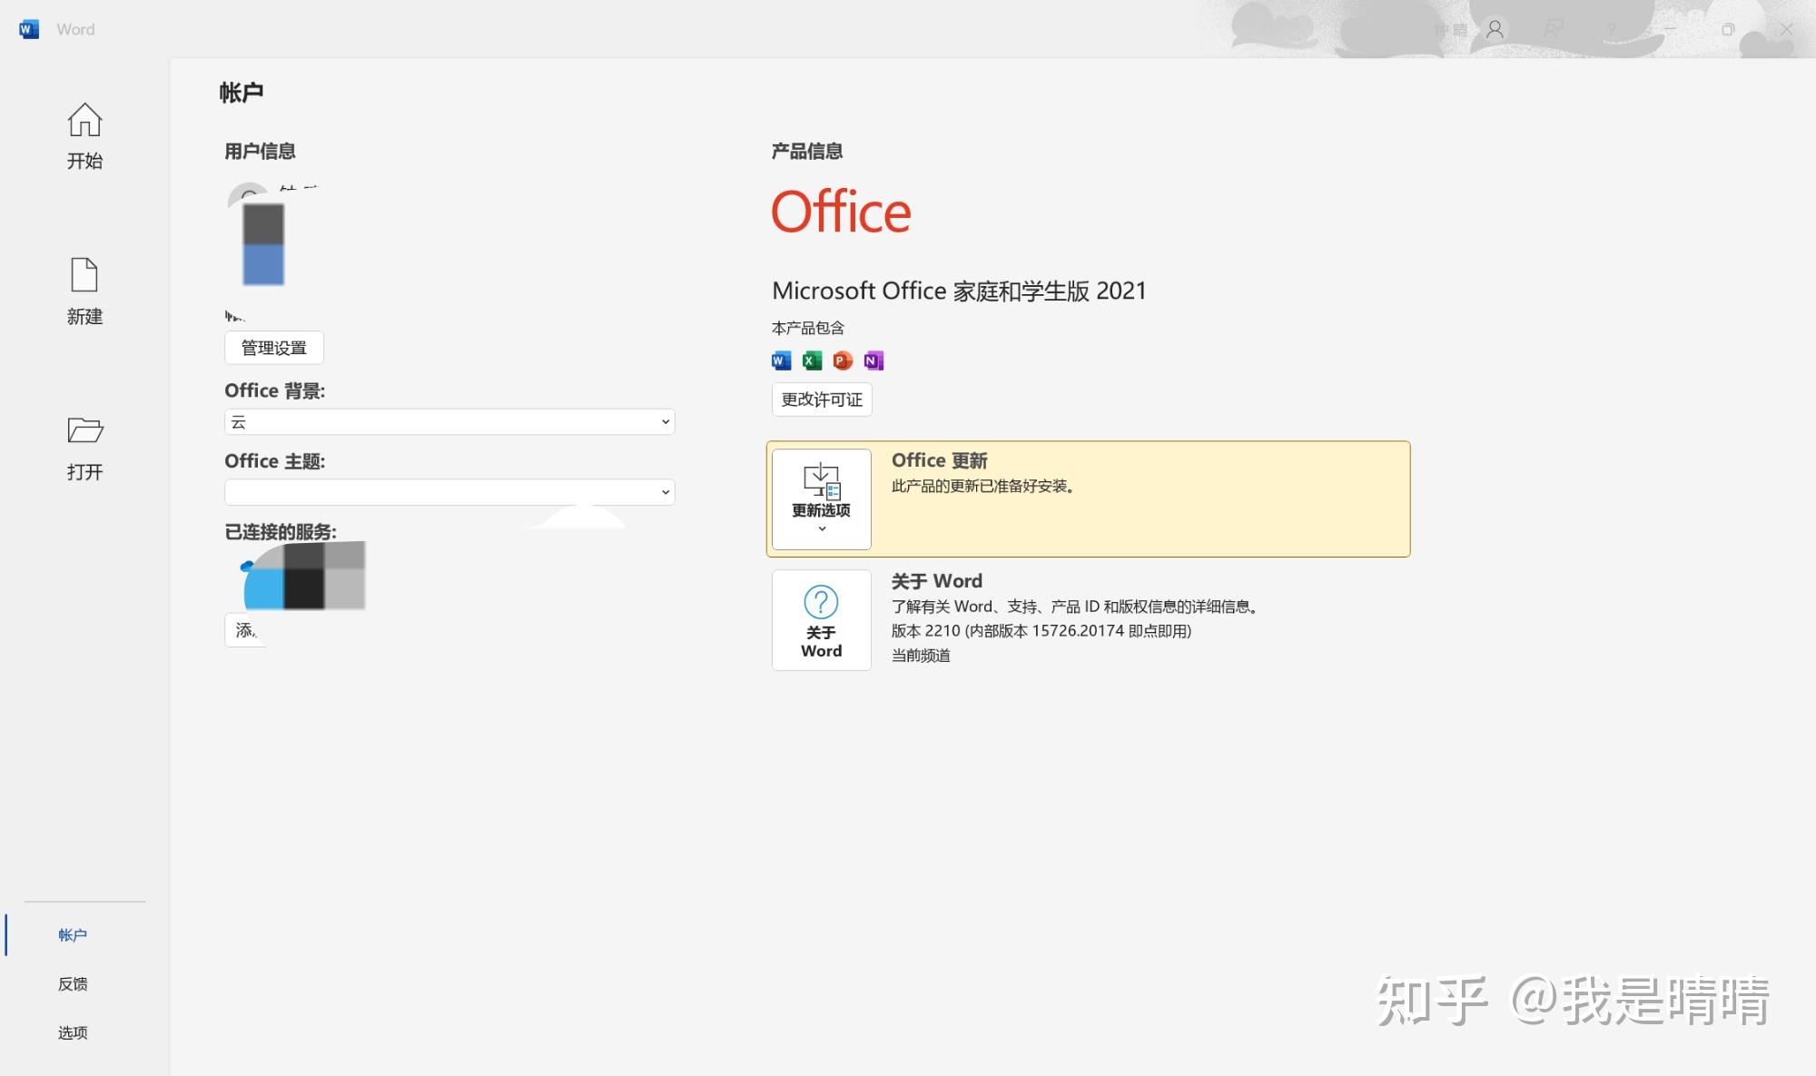Click the 当前频道 text
1816x1076 pixels.
[x=921, y=656]
